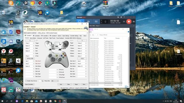Click the refresh button in explorer window
Screen dimensions: 184x103
93,35
